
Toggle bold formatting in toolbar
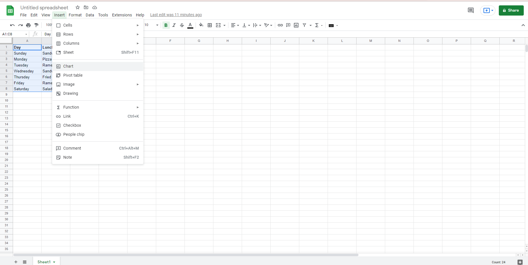point(166,25)
